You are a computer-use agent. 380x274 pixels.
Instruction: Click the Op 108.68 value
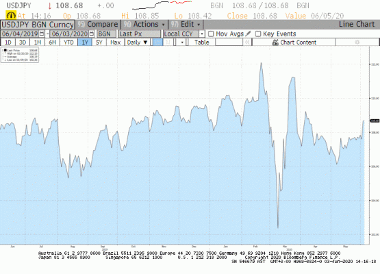(x=81, y=16)
